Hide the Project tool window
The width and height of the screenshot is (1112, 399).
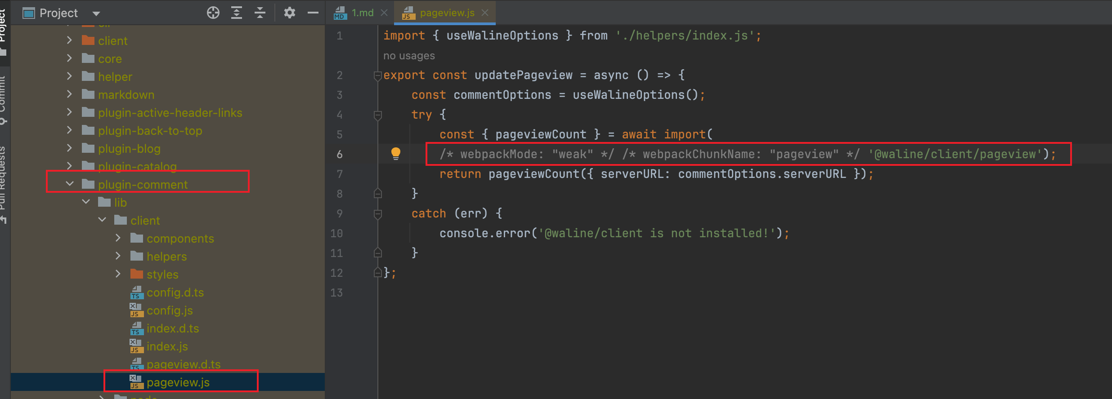click(313, 13)
